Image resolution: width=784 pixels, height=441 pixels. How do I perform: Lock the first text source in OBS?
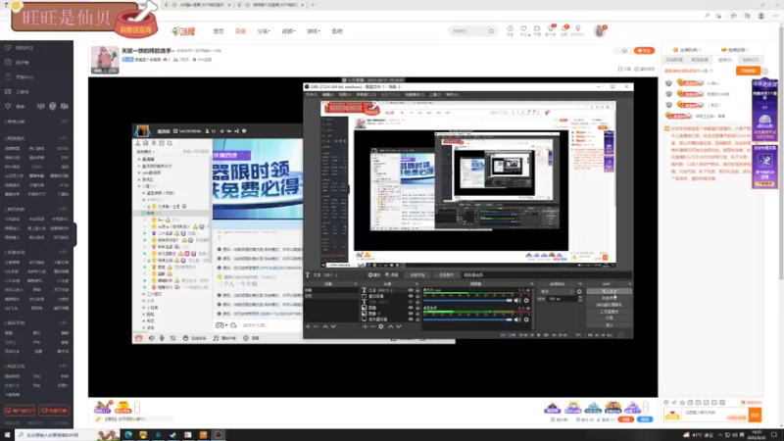click(x=417, y=290)
